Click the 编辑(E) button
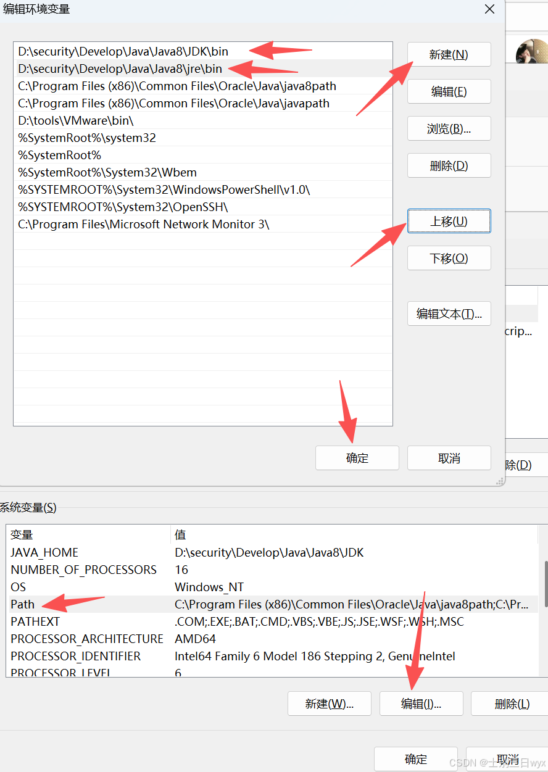Screen dimensions: 548x772 pyautogui.click(x=449, y=91)
